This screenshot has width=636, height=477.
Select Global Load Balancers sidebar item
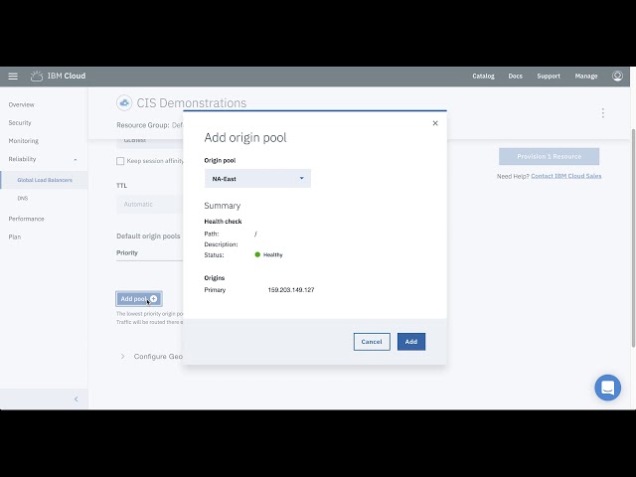point(45,180)
